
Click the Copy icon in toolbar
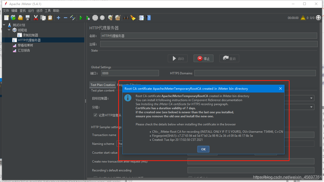tap(43, 18)
